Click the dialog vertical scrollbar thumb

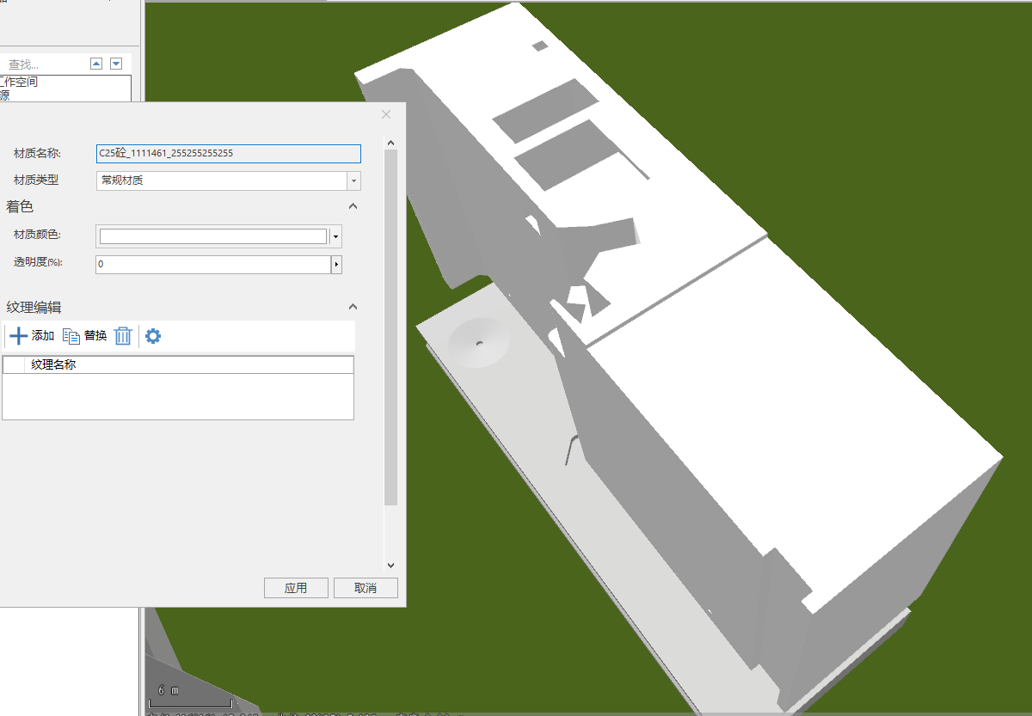(390, 327)
